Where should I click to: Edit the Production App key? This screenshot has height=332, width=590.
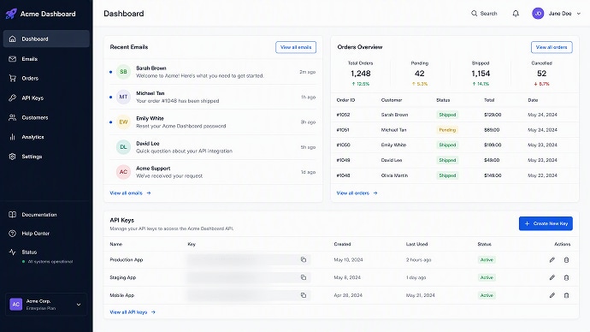(552, 260)
